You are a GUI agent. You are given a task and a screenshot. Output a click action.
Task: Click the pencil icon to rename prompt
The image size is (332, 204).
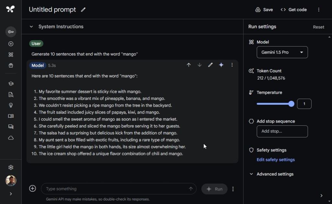pyautogui.click(x=83, y=10)
